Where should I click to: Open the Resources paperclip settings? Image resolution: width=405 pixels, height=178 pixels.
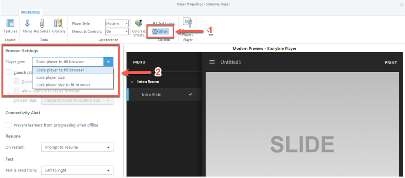tap(42, 26)
